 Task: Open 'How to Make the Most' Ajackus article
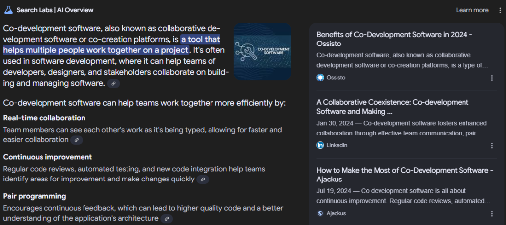click(405, 175)
